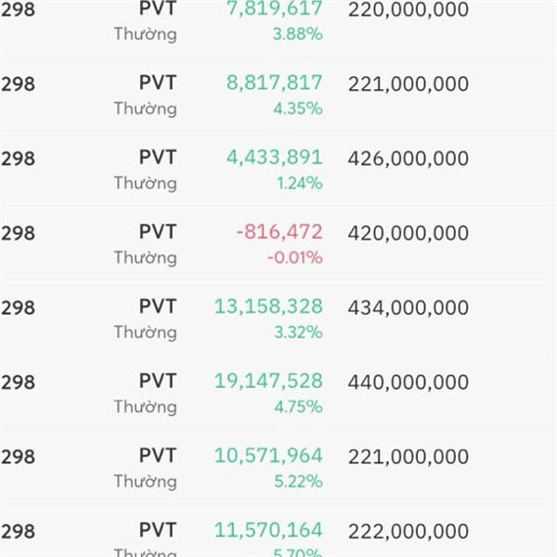The height and width of the screenshot is (557, 557).
Task: Select the 420,000,000 amount
Action: (408, 233)
